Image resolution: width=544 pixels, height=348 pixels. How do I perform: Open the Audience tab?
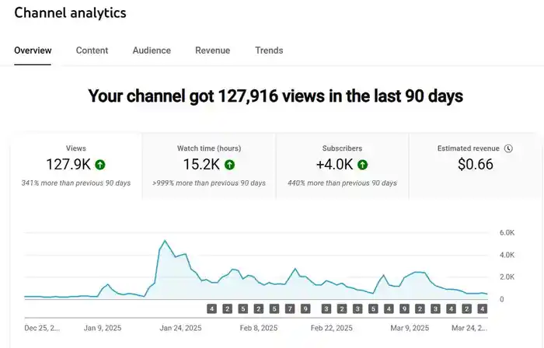(152, 50)
